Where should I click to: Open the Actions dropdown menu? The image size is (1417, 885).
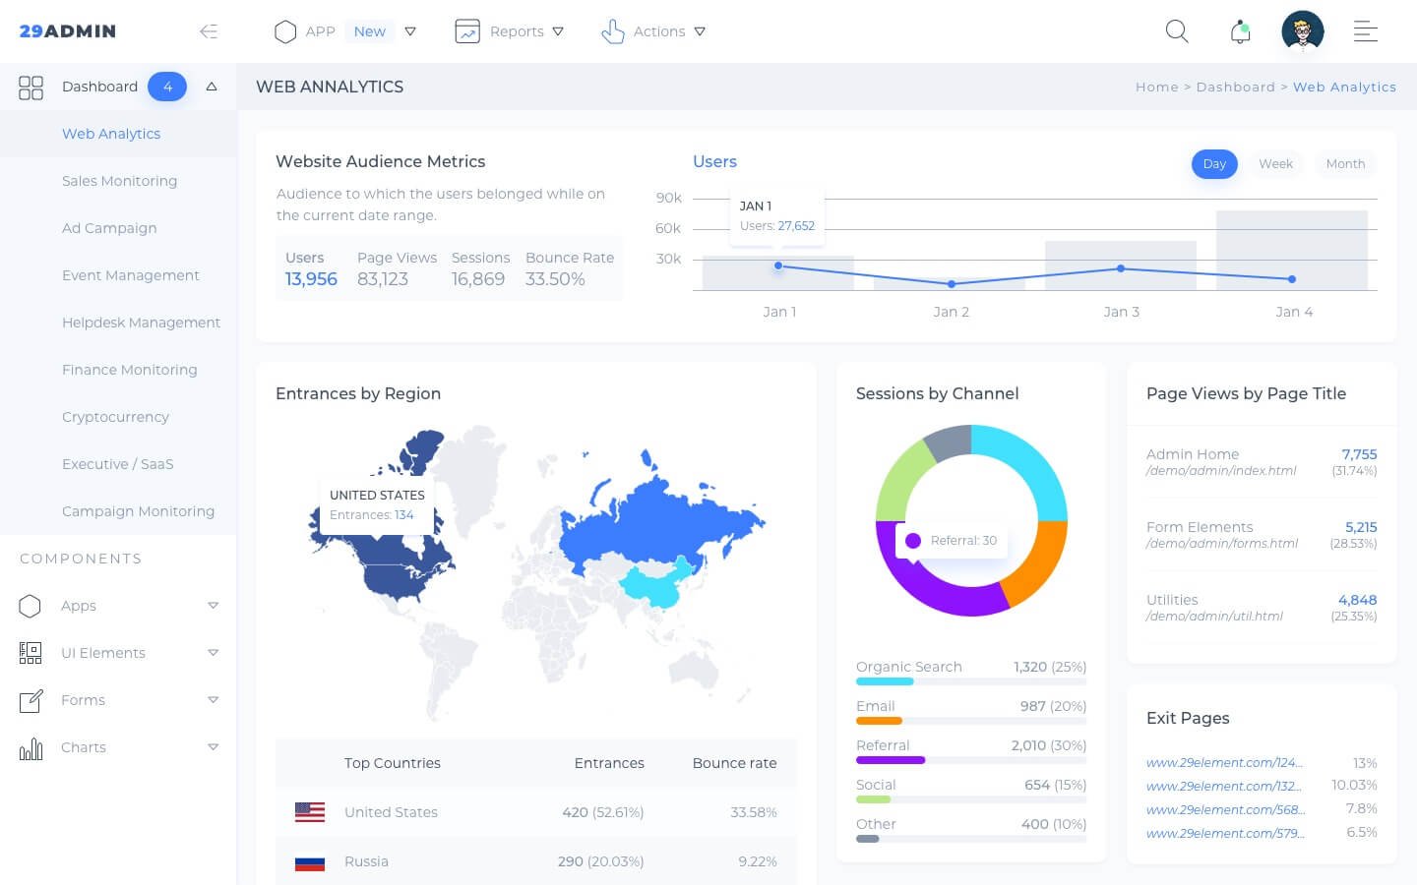click(x=653, y=31)
